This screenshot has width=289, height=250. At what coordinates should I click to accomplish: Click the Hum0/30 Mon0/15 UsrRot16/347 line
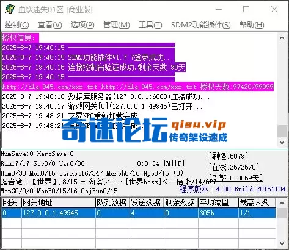pos(92,173)
